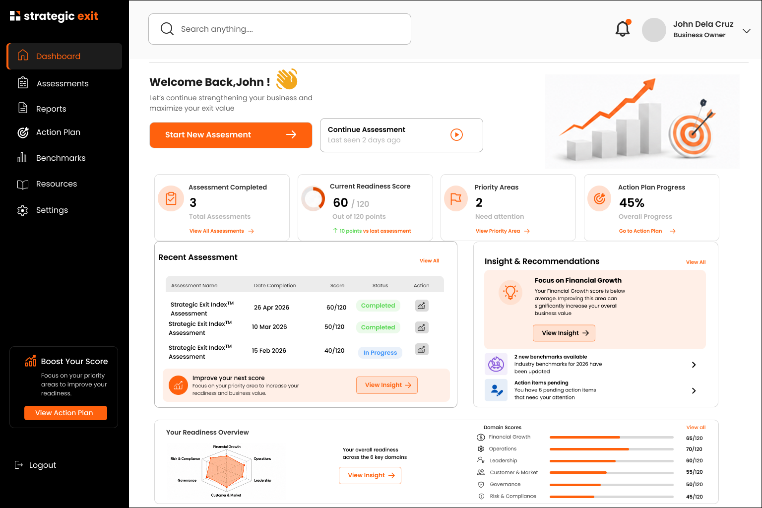Click the Benchmarks bar chart icon
Screen dimensions: 762x508
(x=22, y=157)
